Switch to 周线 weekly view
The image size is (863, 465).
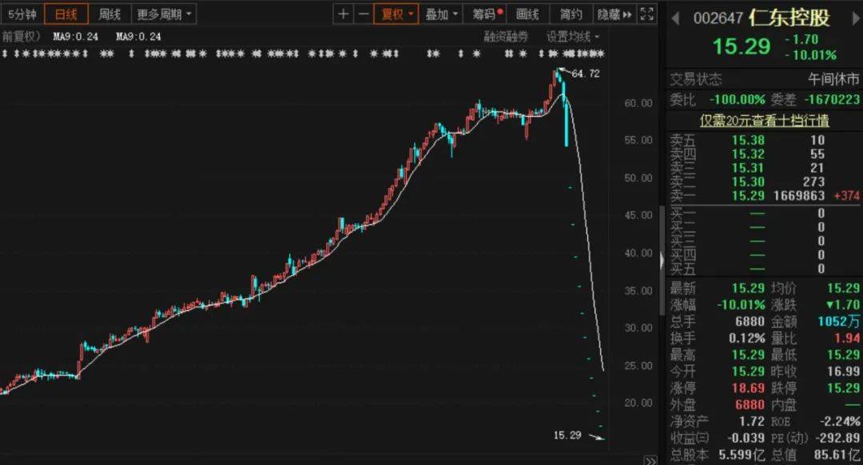[109, 14]
